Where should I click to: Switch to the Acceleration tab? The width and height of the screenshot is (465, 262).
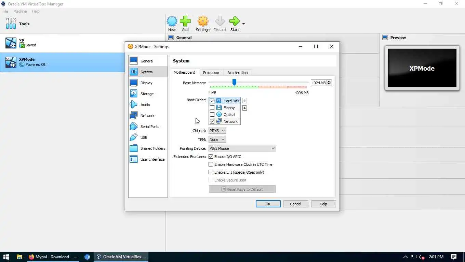[x=238, y=73]
